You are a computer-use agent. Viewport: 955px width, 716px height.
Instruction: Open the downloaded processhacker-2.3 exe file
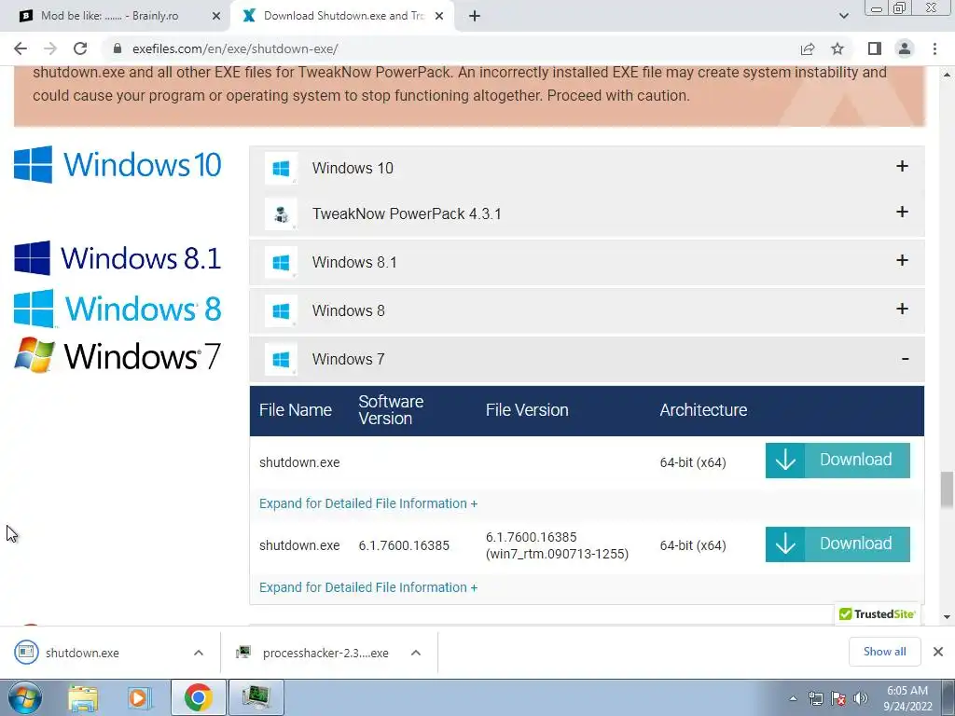point(312,653)
